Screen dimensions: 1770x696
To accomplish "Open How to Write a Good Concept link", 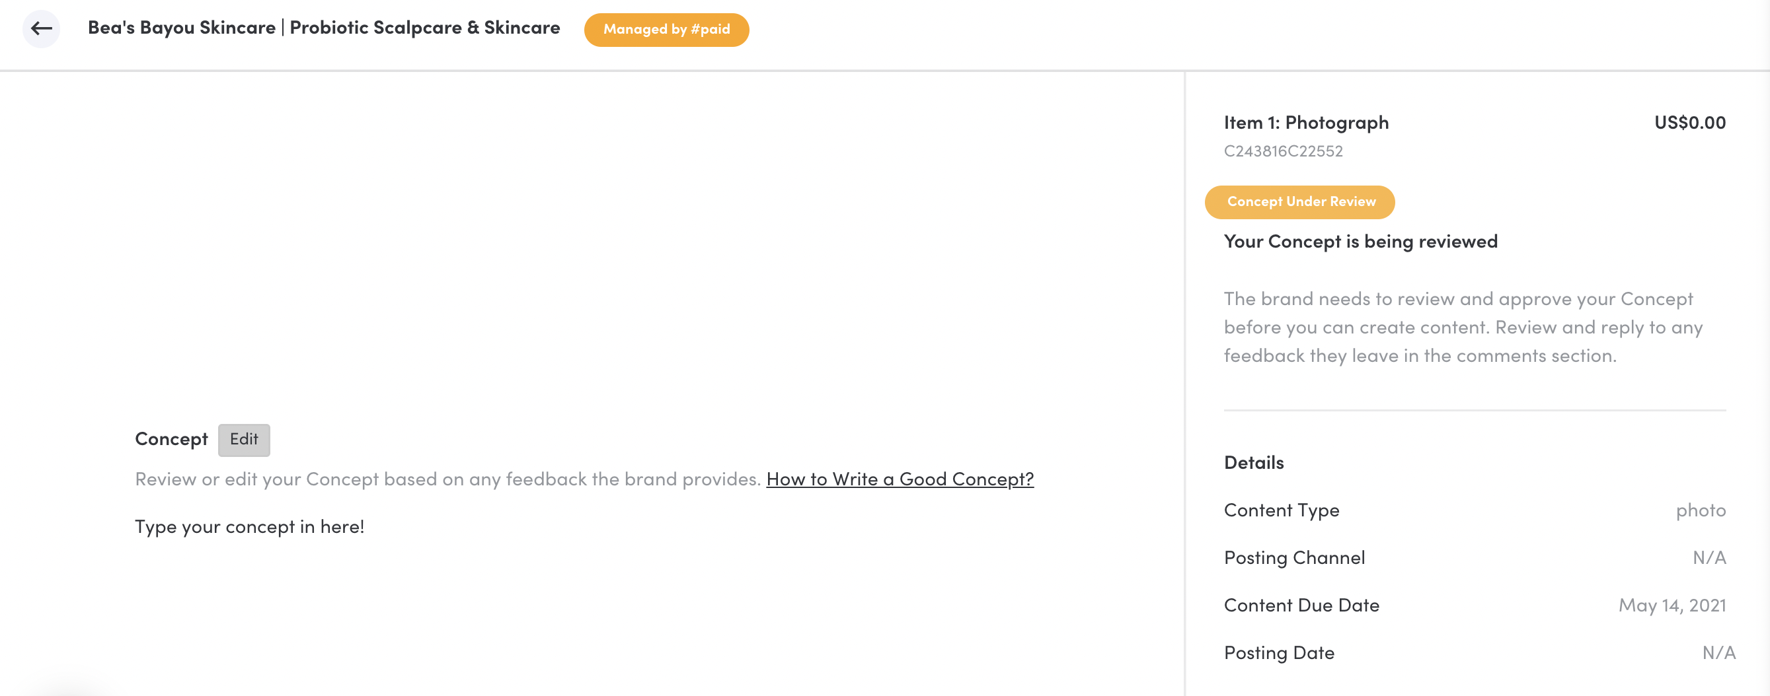I will [x=900, y=479].
